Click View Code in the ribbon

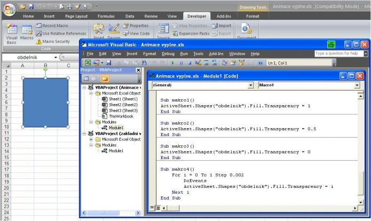pos(136,34)
